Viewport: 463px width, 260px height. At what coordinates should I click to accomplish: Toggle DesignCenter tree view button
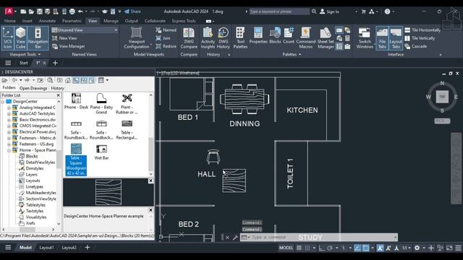tap(76, 80)
